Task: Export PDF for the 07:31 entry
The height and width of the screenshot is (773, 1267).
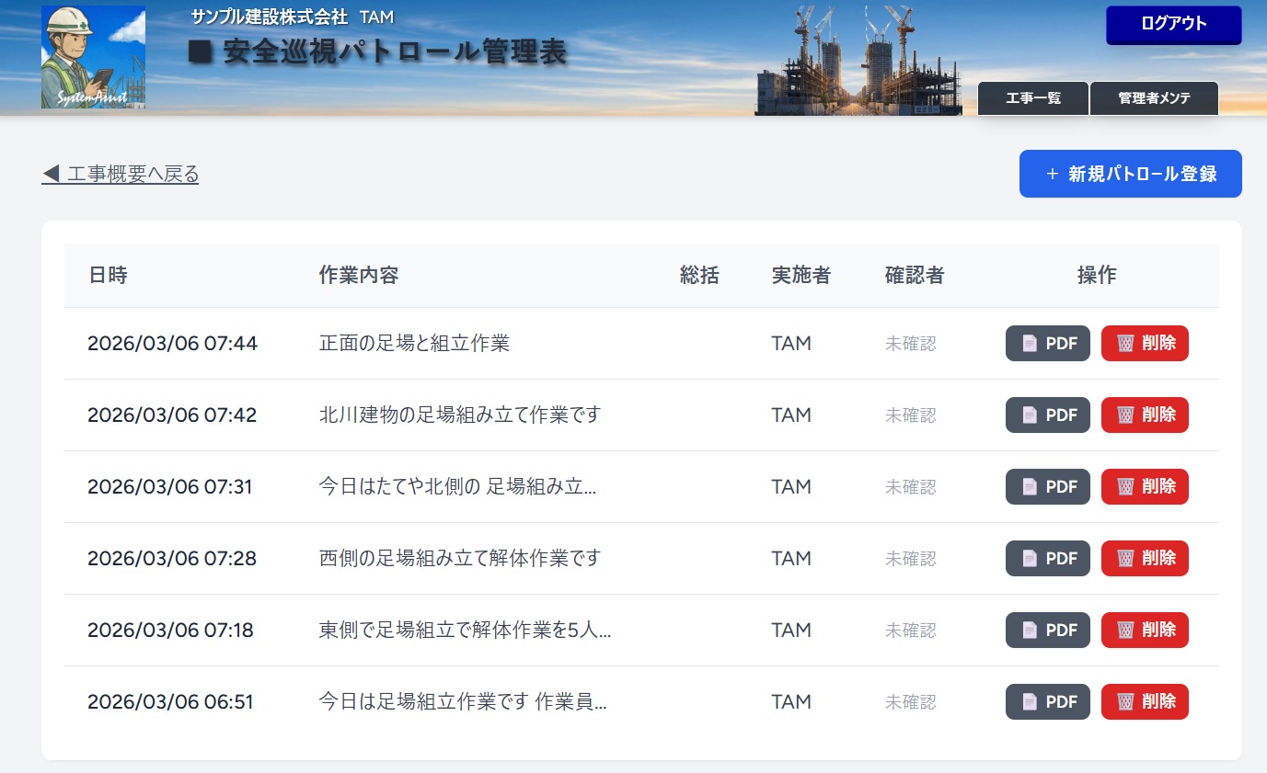Action: 1047,486
